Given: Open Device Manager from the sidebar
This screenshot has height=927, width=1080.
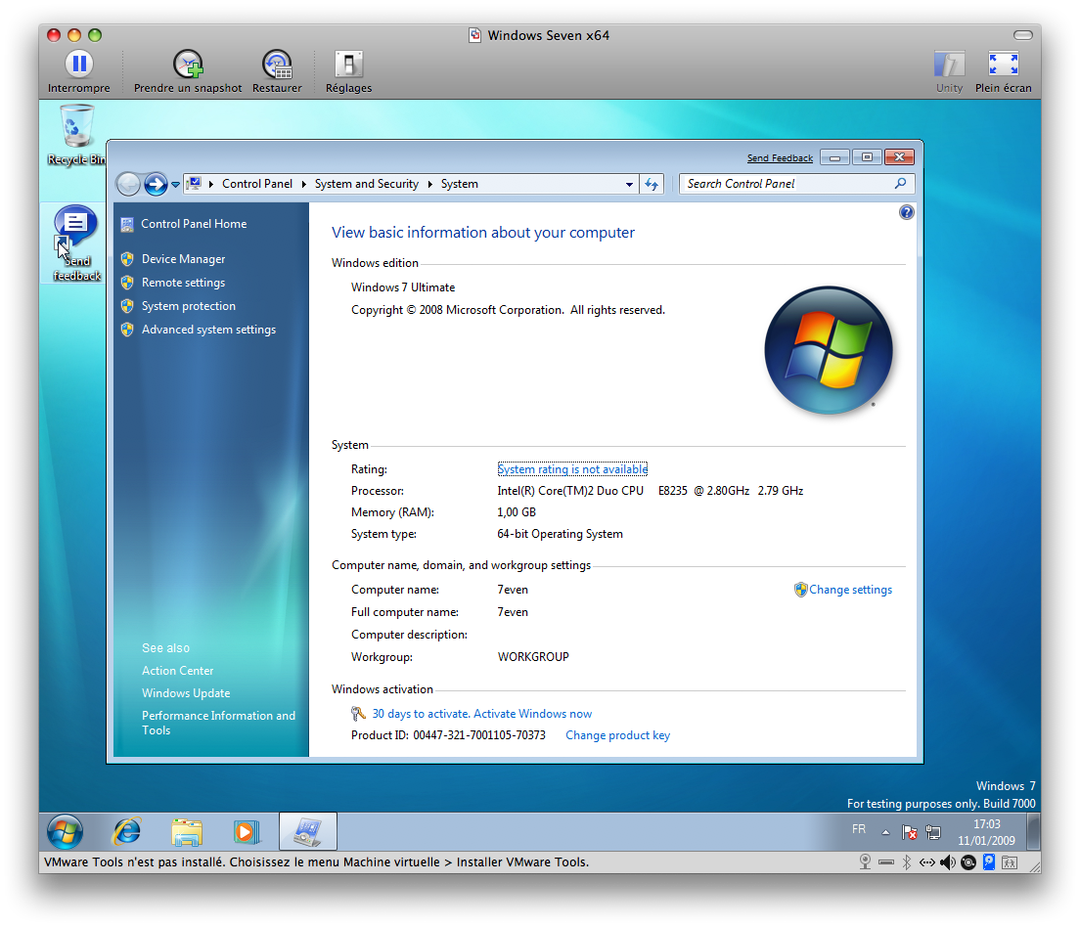Looking at the screenshot, I should pos(183,259).
